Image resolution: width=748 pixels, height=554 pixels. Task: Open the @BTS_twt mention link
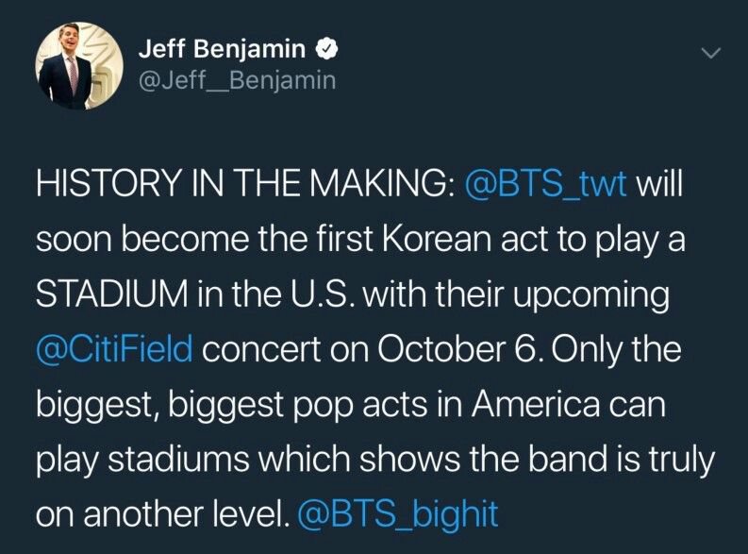pos(545,184)
